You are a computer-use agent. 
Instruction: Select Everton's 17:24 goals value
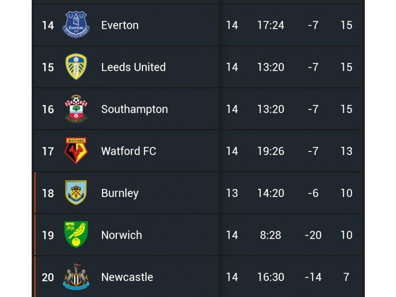(271, 25)
